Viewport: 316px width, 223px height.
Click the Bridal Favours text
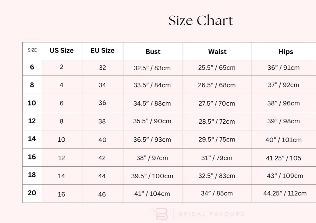[211, 214]
